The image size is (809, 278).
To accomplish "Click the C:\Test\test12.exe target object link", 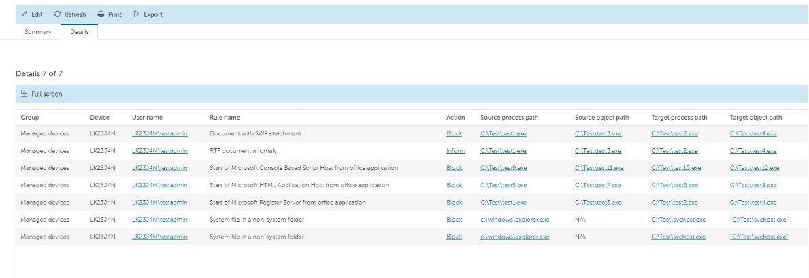I will [x=754, y=168].
